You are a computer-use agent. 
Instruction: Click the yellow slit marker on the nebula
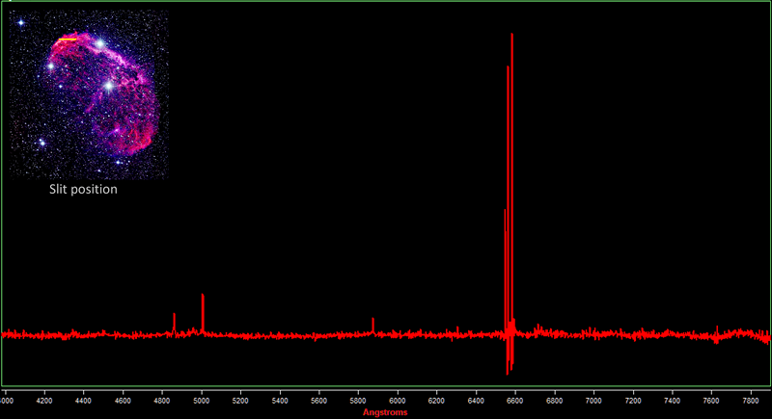(69, 39)
